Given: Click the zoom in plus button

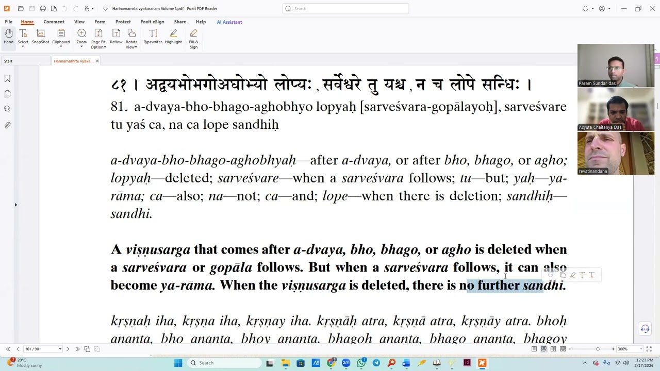Looking at the screenshot, I should click(613, 349).
